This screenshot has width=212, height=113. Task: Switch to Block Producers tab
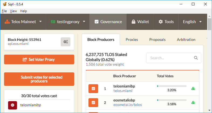click(101, 40)
